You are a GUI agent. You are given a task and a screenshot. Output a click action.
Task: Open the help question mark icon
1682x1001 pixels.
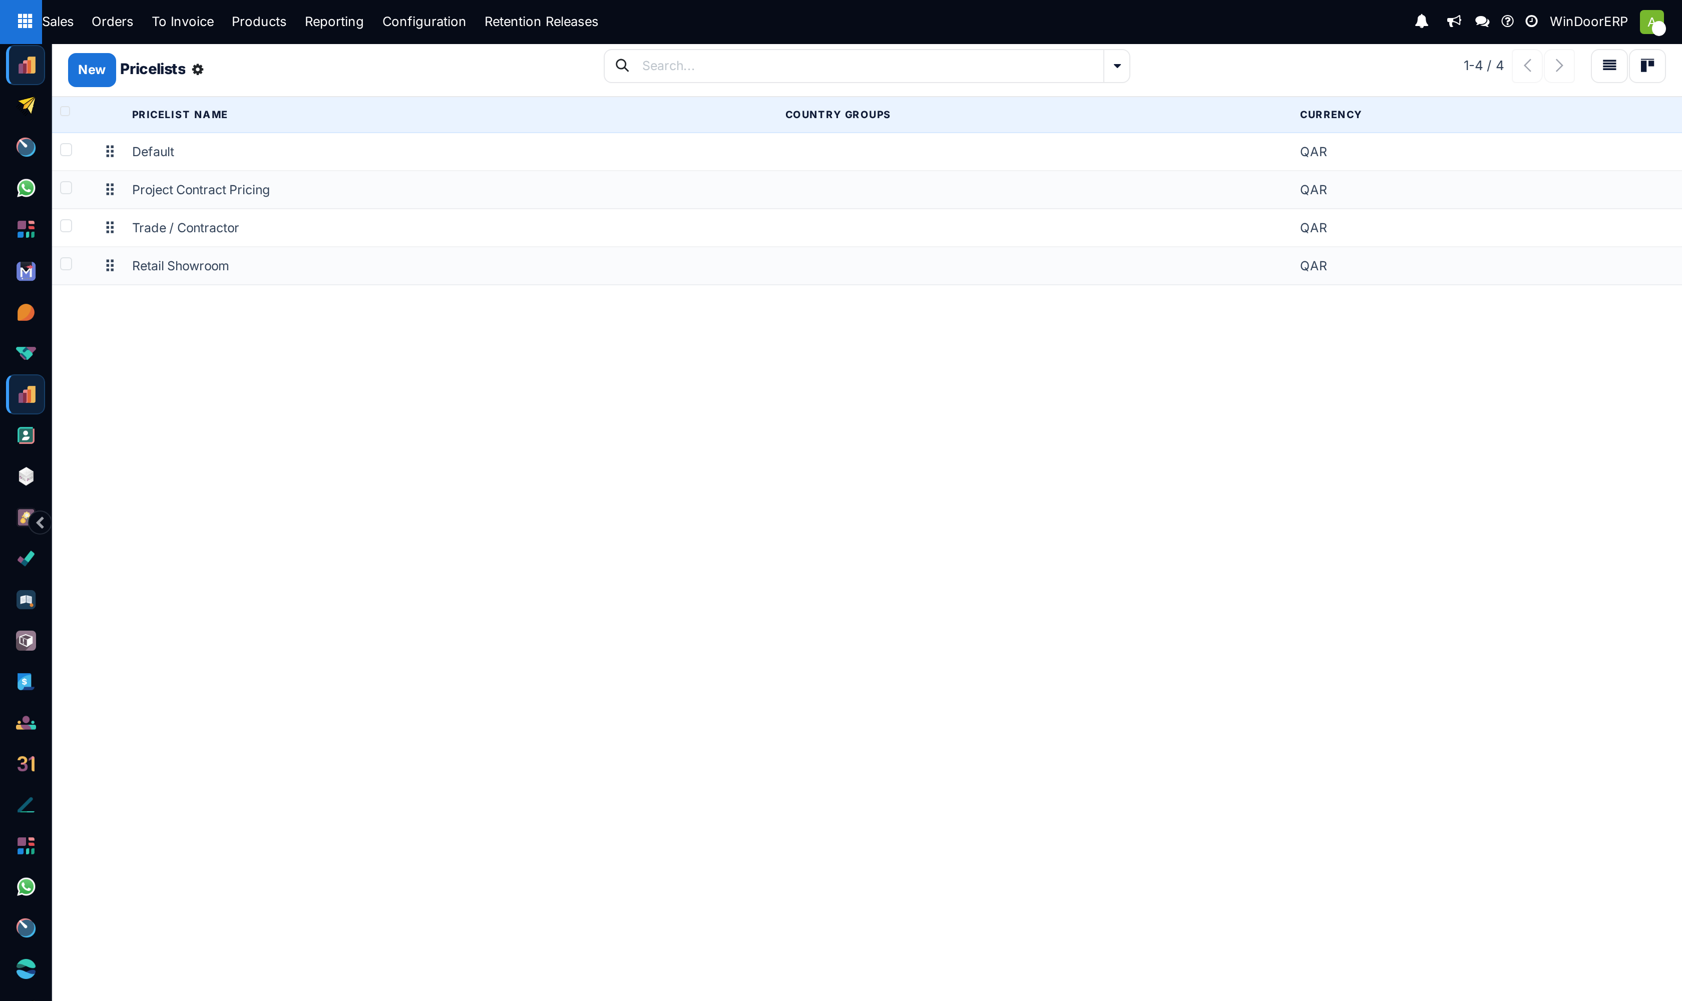[x=1507, y=22]
